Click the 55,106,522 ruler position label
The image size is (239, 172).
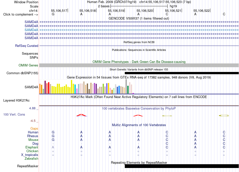point(202,11)
